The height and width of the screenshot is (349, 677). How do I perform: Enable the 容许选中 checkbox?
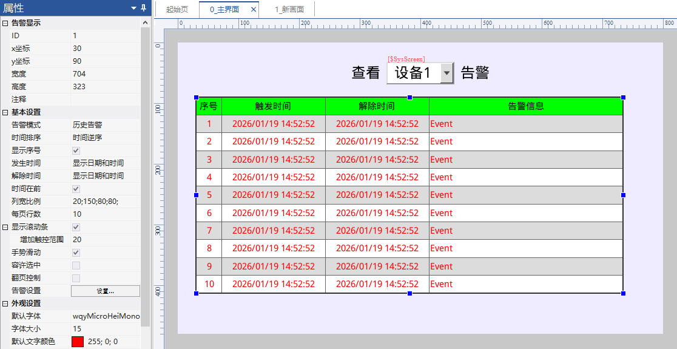pyautogui.click(x=76, y=265)
